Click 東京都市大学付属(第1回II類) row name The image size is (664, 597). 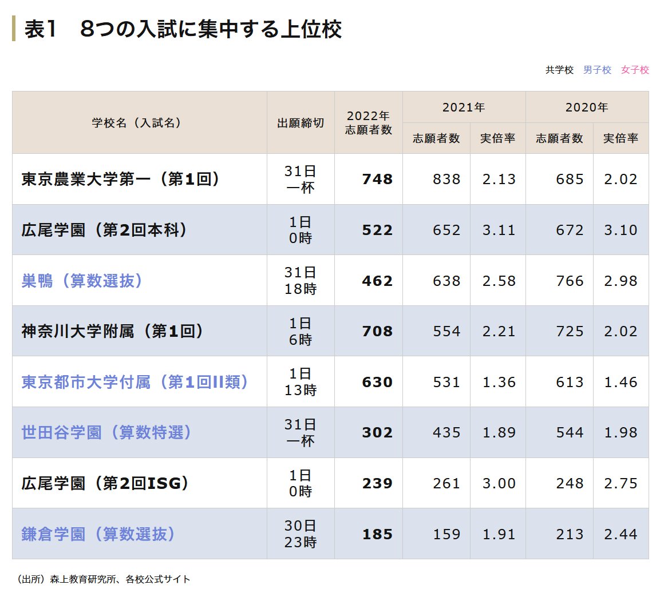point(135,381)
